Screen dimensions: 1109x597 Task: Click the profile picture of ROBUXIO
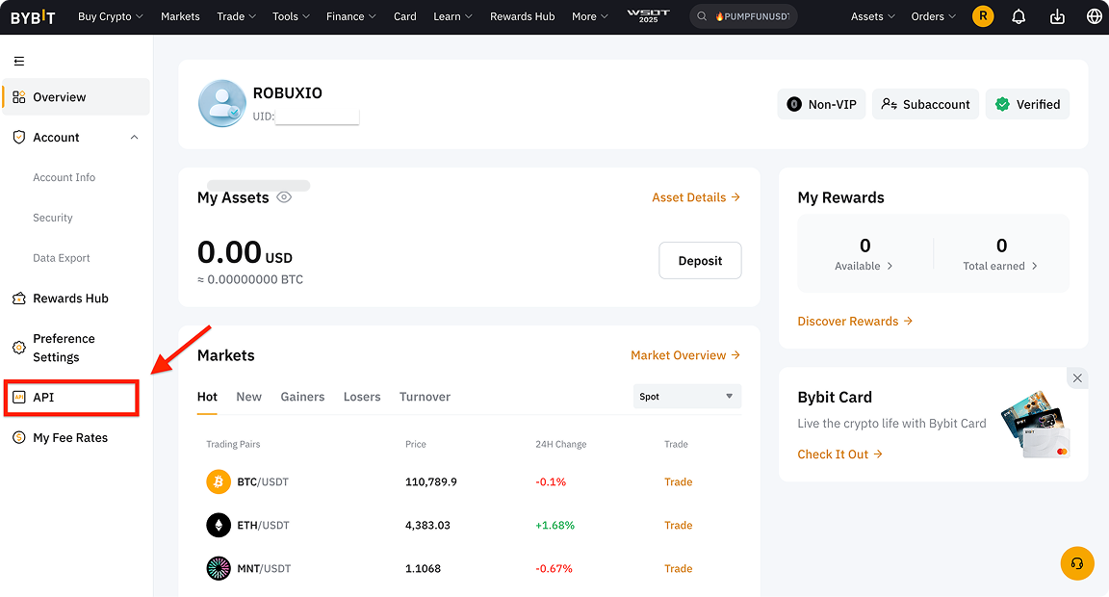pyautogui.click(x=222, y=103)
